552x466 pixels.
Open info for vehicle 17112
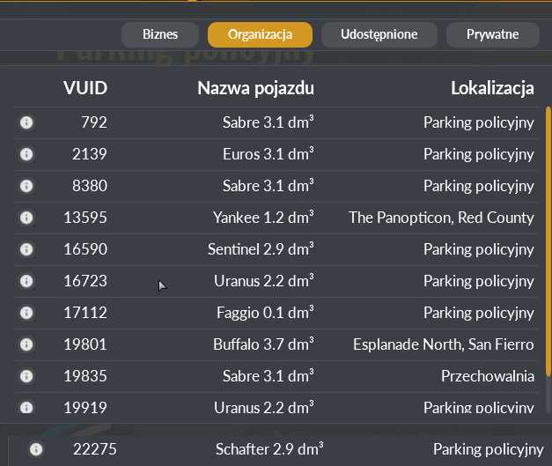pyautogui.click(x=26, y=313)
